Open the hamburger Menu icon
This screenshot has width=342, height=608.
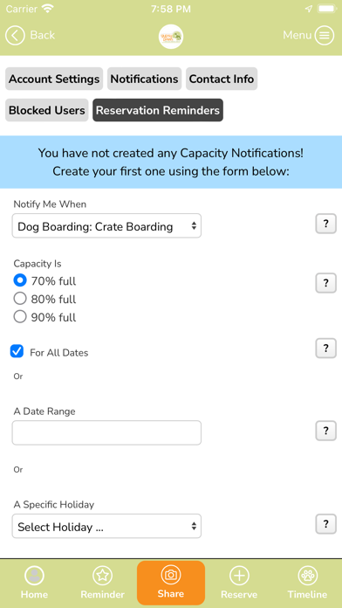[x=325, y=35]
